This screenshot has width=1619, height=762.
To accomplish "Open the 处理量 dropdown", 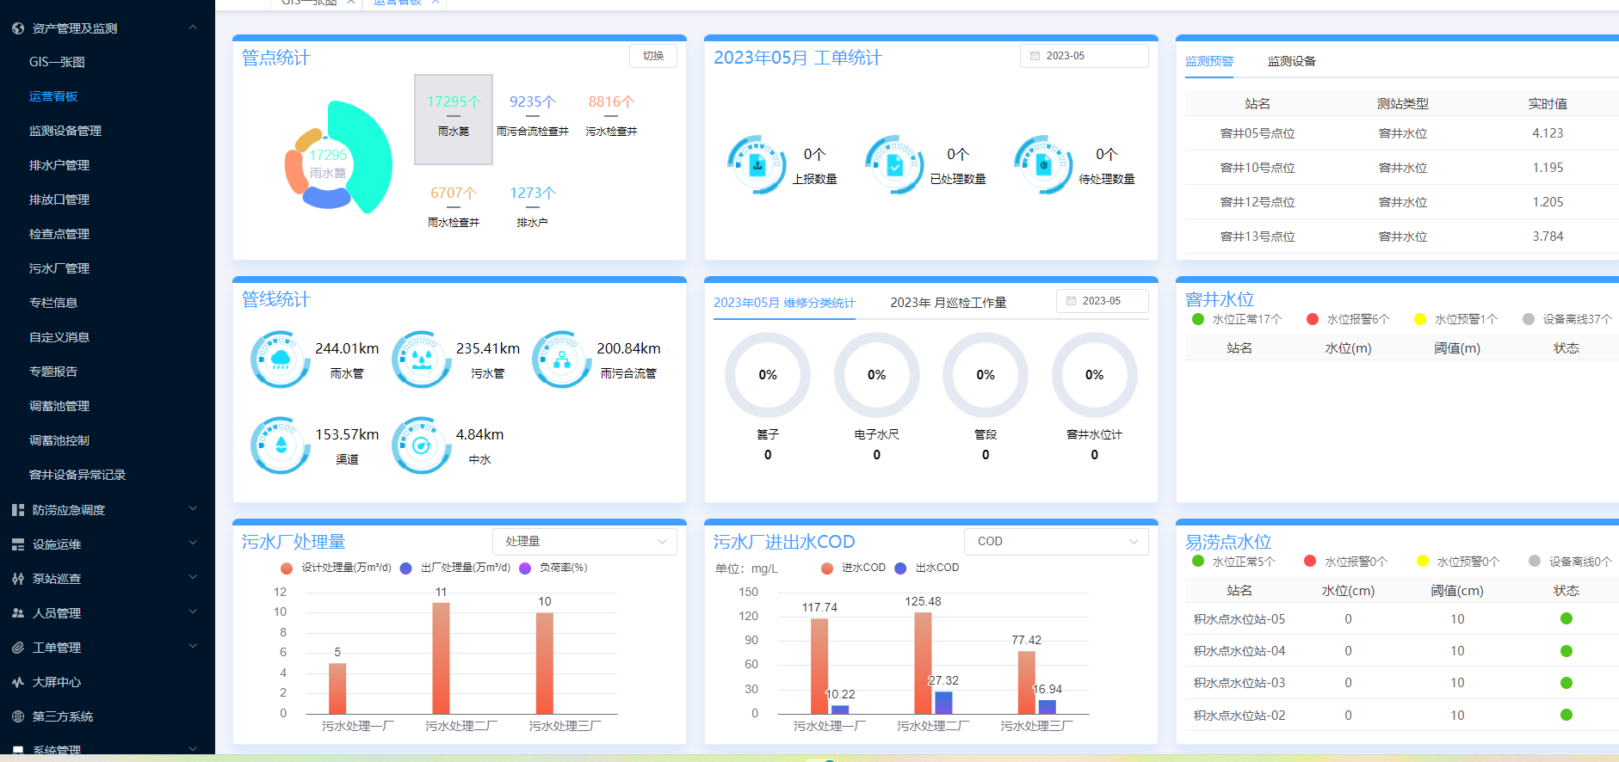I will click(584, 541).
